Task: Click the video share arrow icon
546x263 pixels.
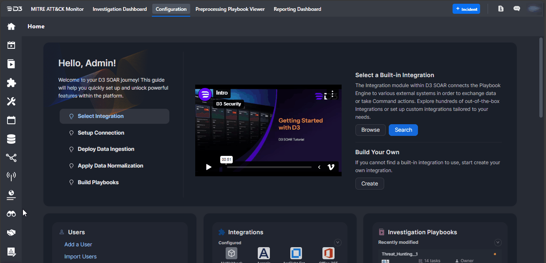Action: tap(319, 167)
